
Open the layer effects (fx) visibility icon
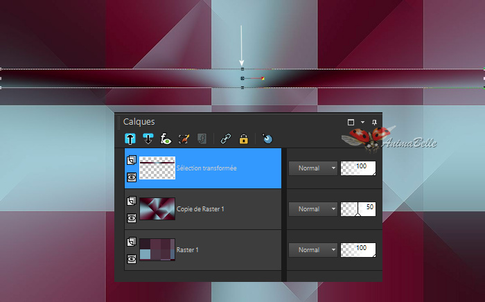click(166, 139)
